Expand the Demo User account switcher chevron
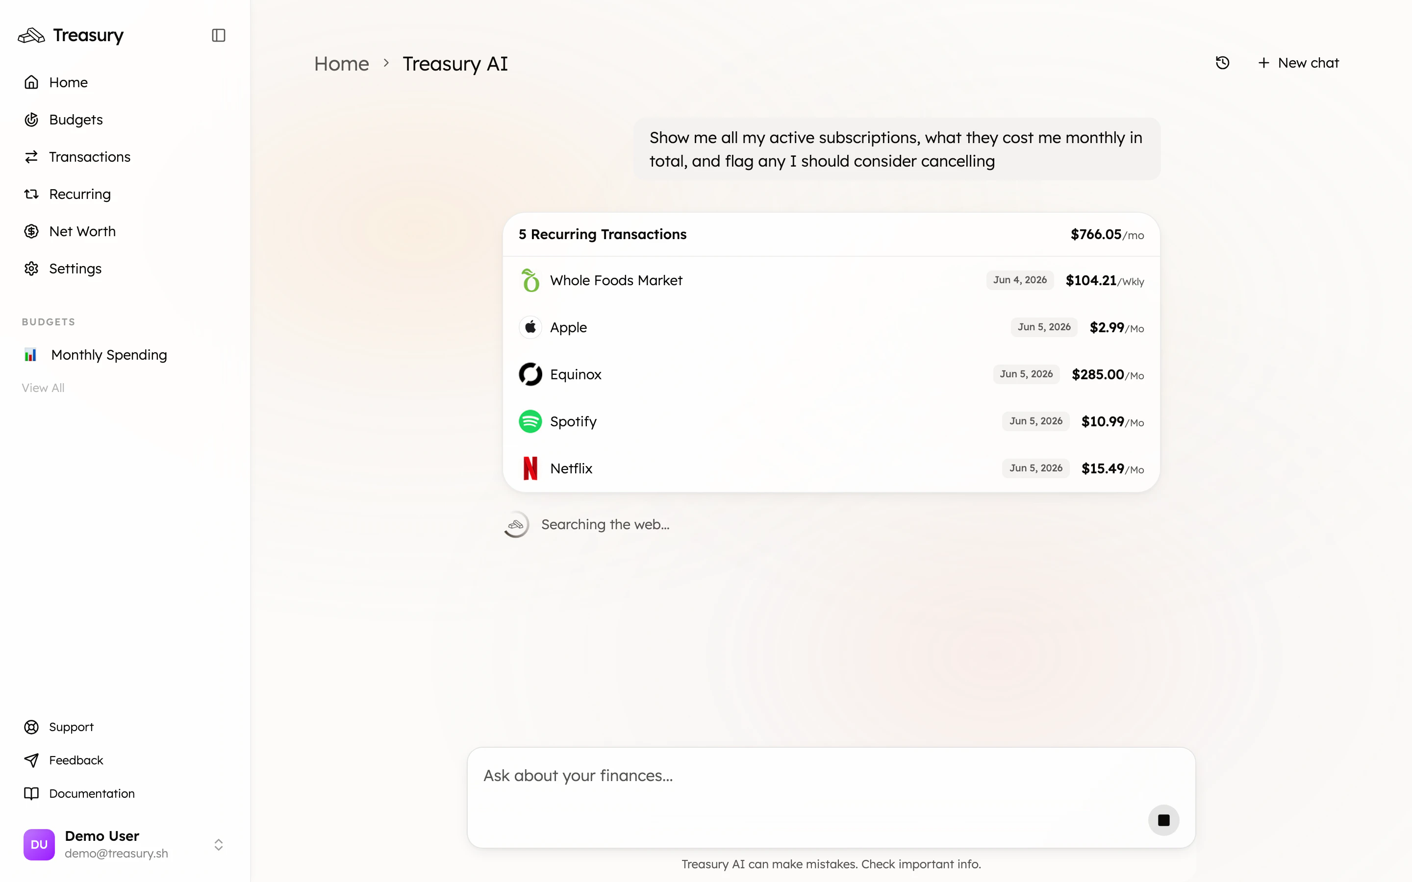Viewport: 1412px width, 882px height. tap(218, 845)
